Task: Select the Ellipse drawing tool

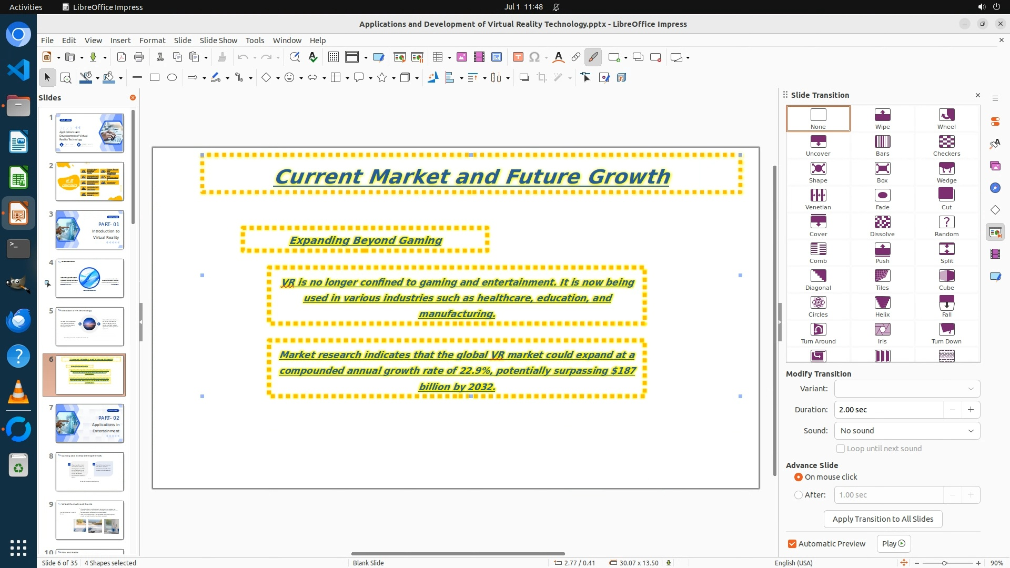Action: 172,78
